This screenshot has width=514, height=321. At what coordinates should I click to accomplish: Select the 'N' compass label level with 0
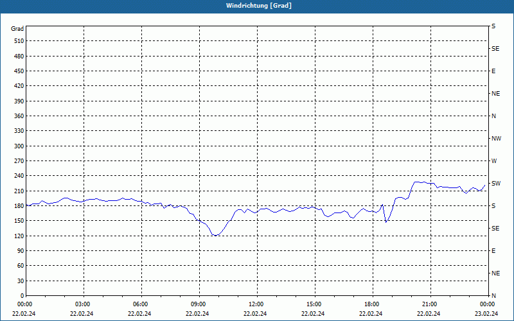click(493, 296)
